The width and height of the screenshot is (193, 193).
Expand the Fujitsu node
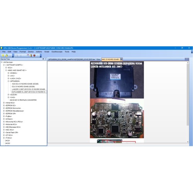(x=4, y=116)
